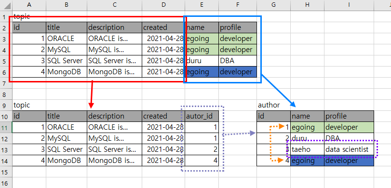Select topic id 3 cell in row 13
This screenshot has height=188, width=391.
point(29,149)
